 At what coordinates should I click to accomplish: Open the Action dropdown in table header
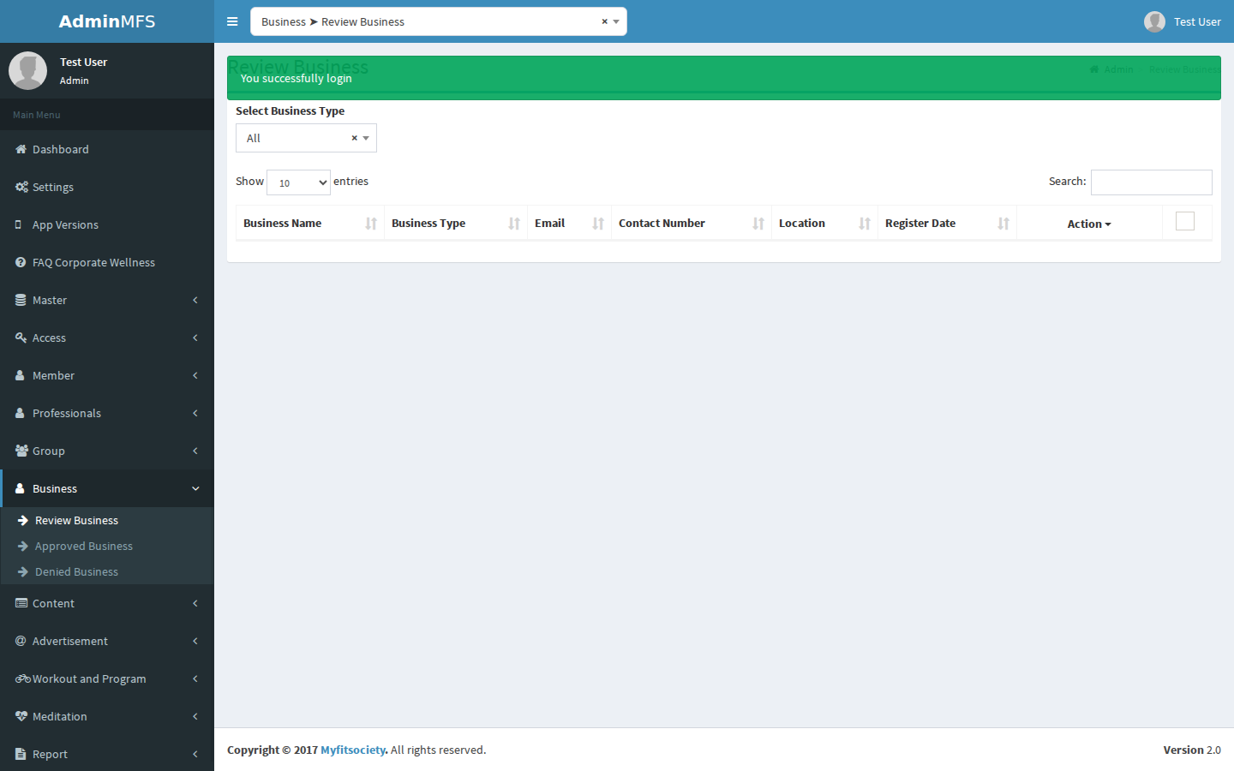[1089, 224]
